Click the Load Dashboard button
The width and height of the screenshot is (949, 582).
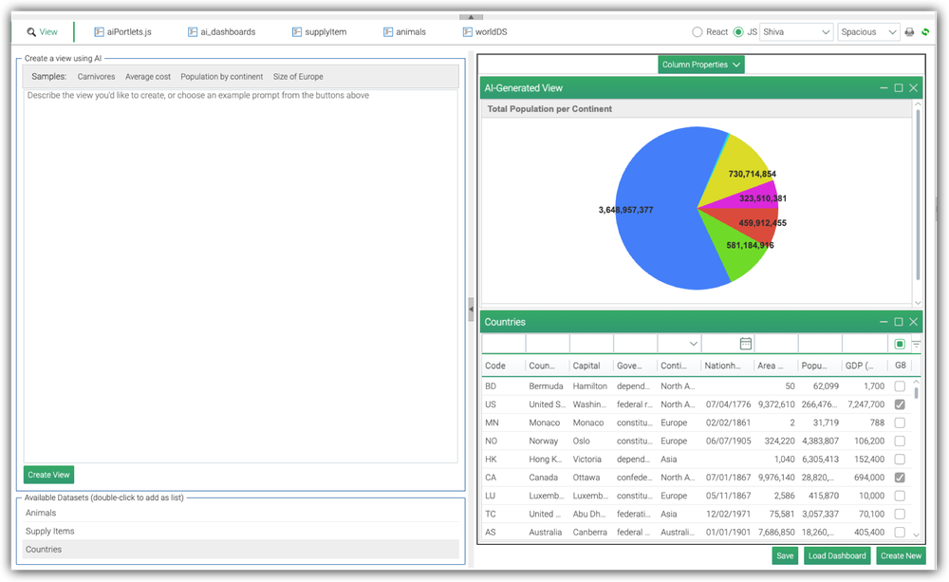pyautogui.click(x=837, y=555)
